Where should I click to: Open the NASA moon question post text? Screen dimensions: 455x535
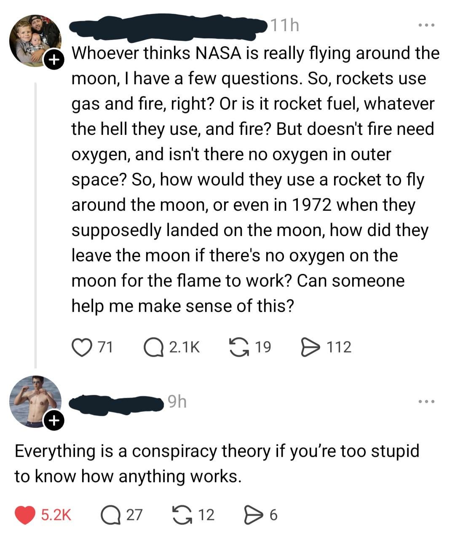tap(253, 179)
